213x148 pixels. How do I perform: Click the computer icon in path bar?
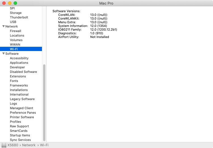4,145
